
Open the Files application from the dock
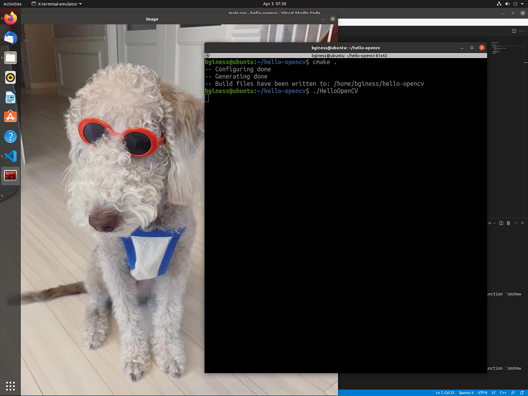pos(10,57)
